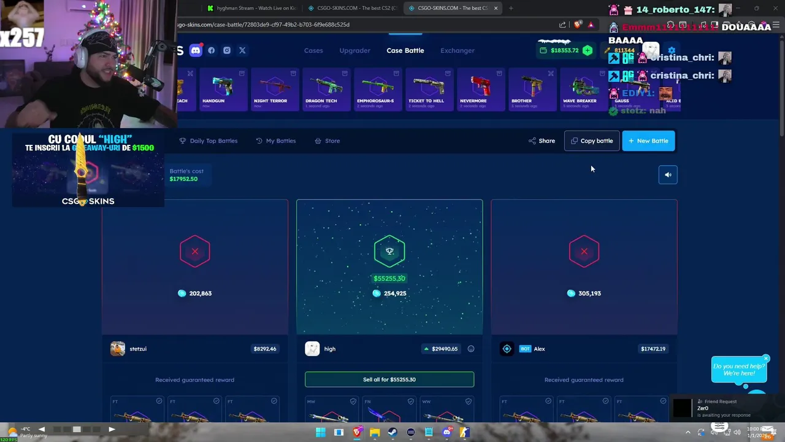Image resolution: width=785 pixels, height=442 pixels.
Task: Click the 202,863 coin value
Action: pyautogui.click(x=200, y=293)
